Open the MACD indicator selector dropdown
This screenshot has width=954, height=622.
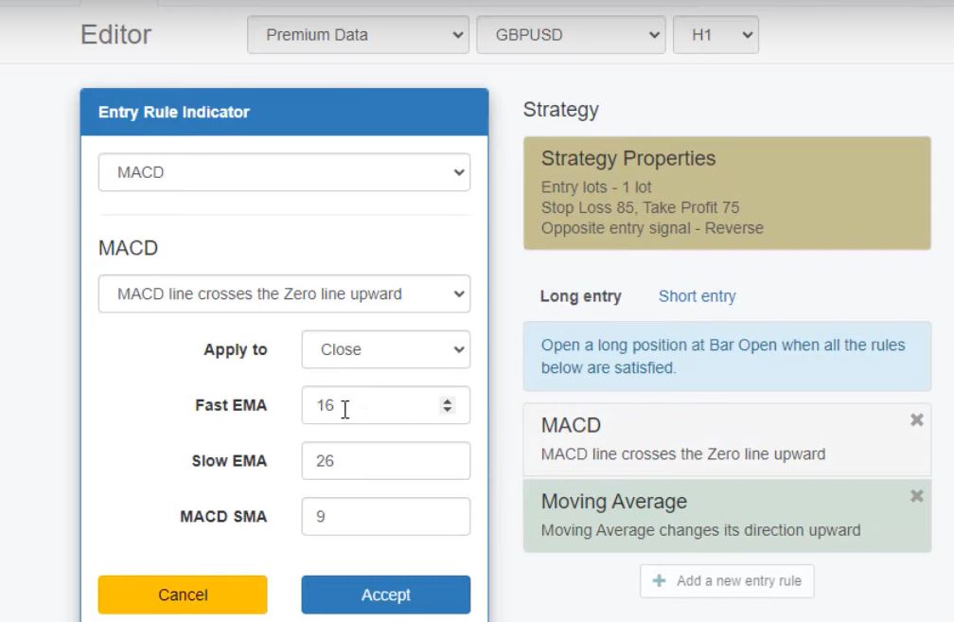284,172
